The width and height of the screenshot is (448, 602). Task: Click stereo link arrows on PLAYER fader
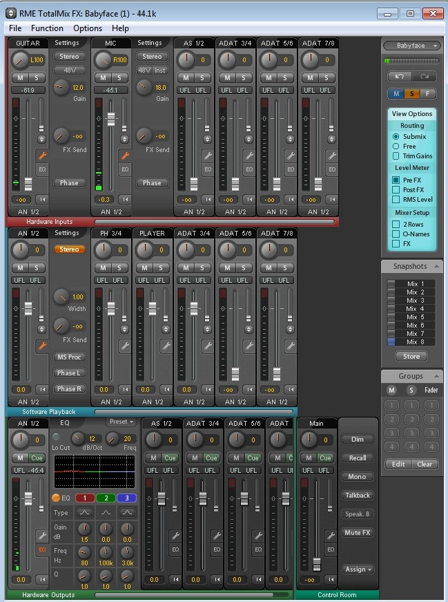pyautogui.click(x=166, y=330)
